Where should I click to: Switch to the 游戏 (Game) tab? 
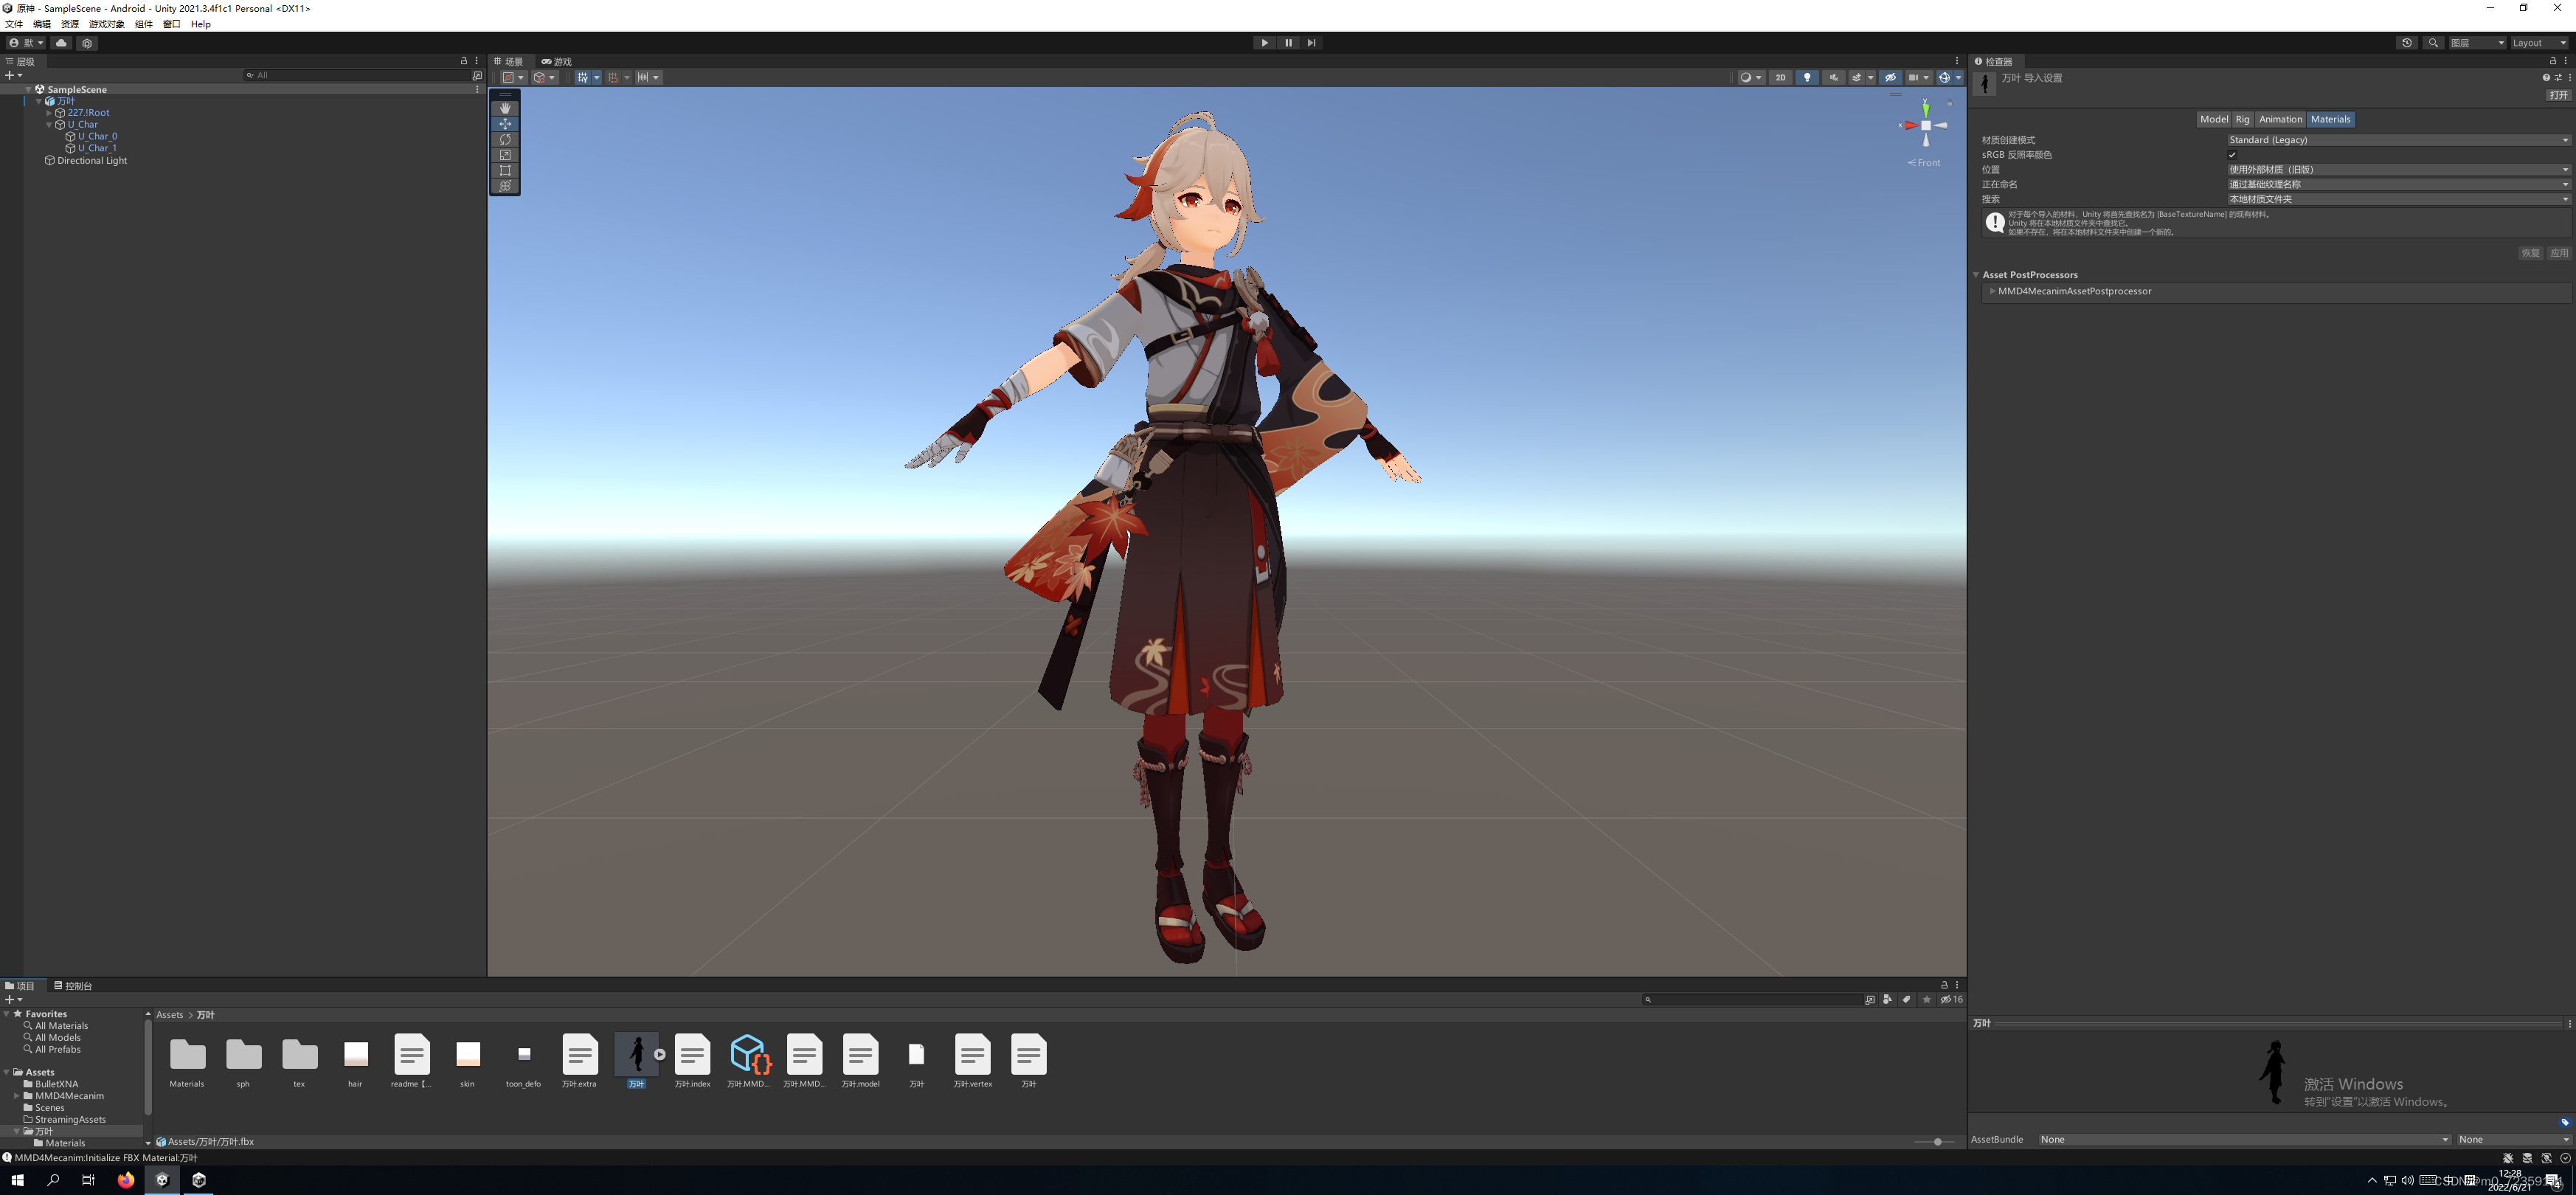557,61
